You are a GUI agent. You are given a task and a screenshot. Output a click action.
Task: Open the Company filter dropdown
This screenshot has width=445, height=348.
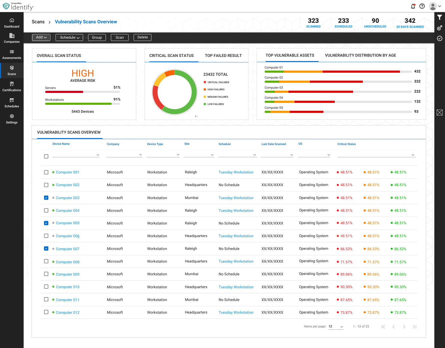click(124, 155)
